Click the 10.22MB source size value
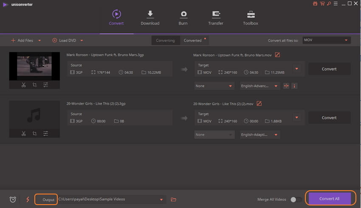361x208 pixels. pos(154,72)
